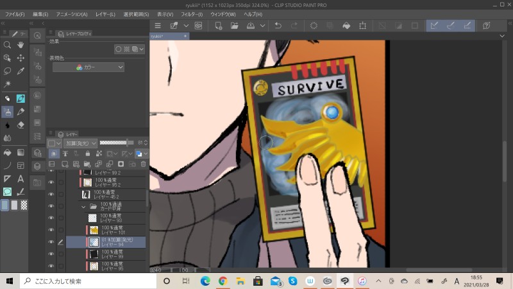The image size is (513, 289).
Task: Hide layer レイヤー 101 using eye icon
Action: [x=51, y=230]
